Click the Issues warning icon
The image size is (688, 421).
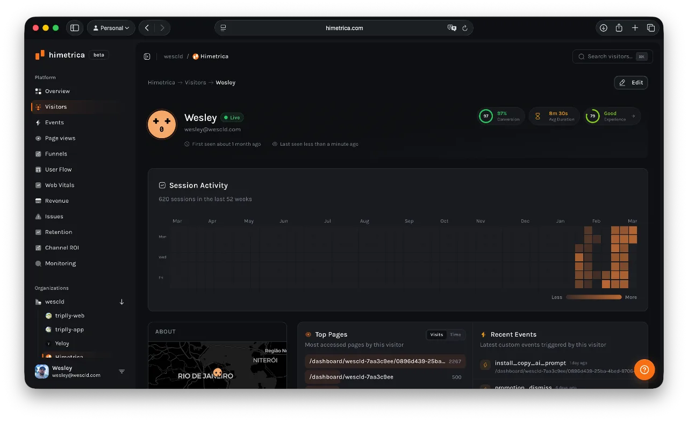click(x=38, y=216)
